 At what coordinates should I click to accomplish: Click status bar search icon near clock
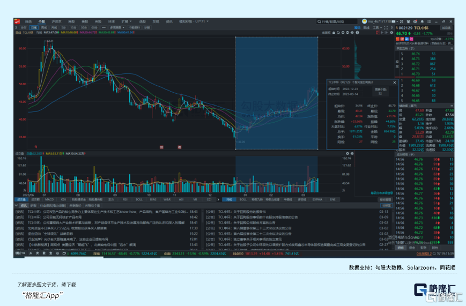click(434, 253)
